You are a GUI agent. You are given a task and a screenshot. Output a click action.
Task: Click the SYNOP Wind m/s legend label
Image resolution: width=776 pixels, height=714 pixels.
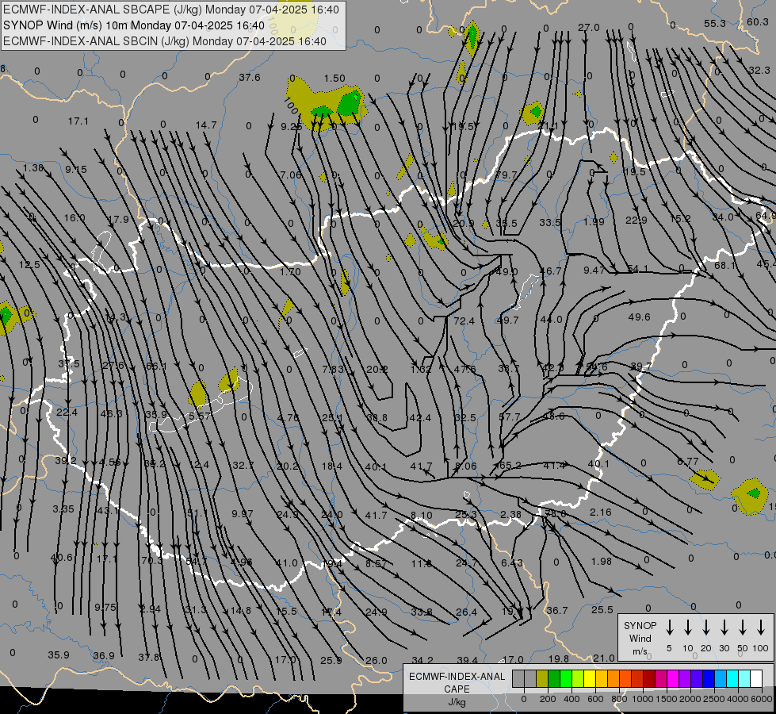640,638
